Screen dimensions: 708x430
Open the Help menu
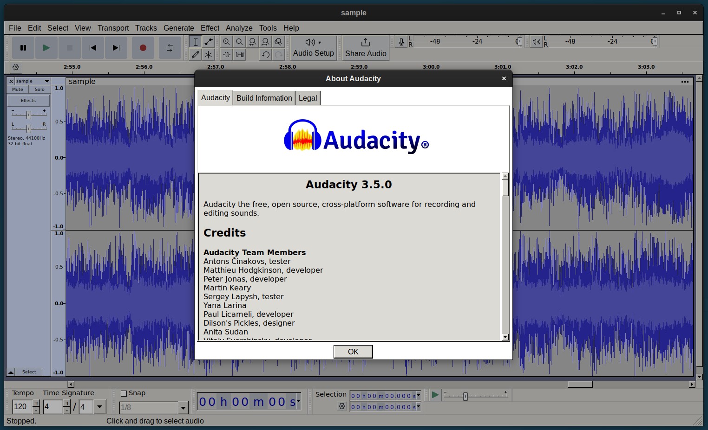pos(291,28)
